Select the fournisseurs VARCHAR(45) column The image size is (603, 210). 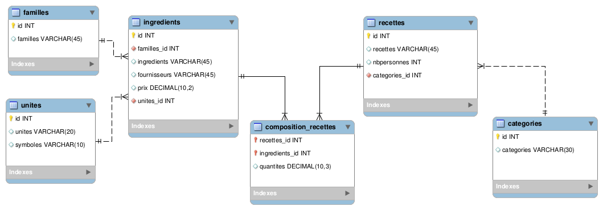(x=183, y=75)
